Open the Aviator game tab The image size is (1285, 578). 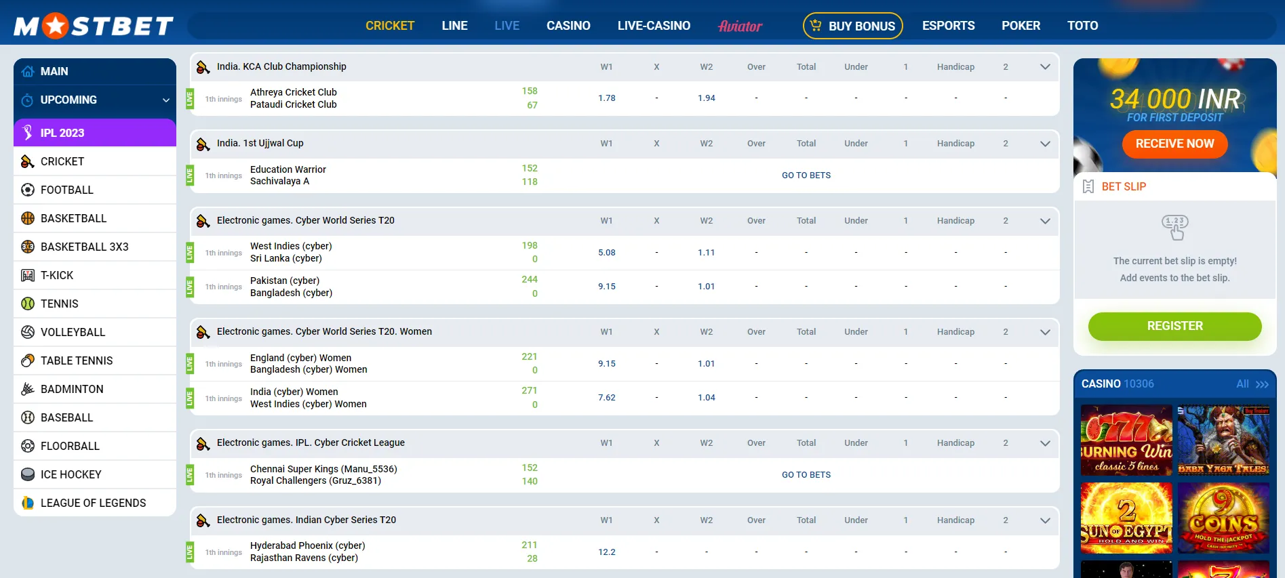[x=740, y=26]
